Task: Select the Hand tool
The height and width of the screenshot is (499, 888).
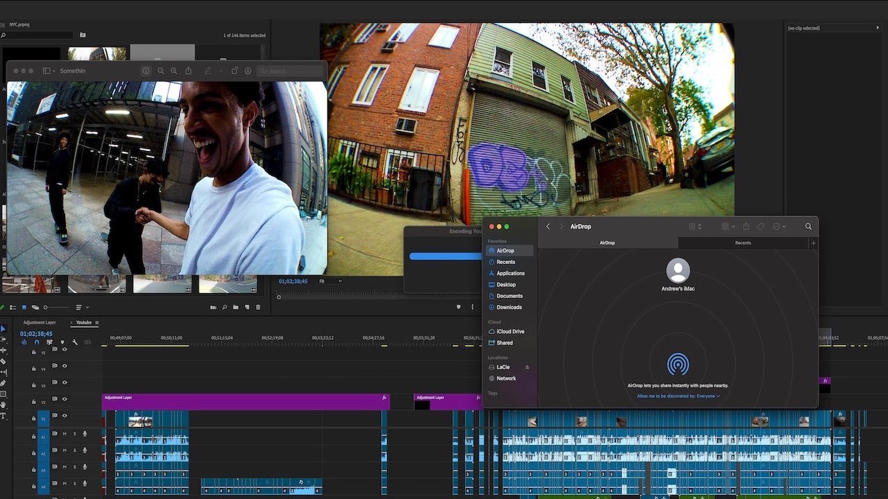Action: tap(3, 405)
